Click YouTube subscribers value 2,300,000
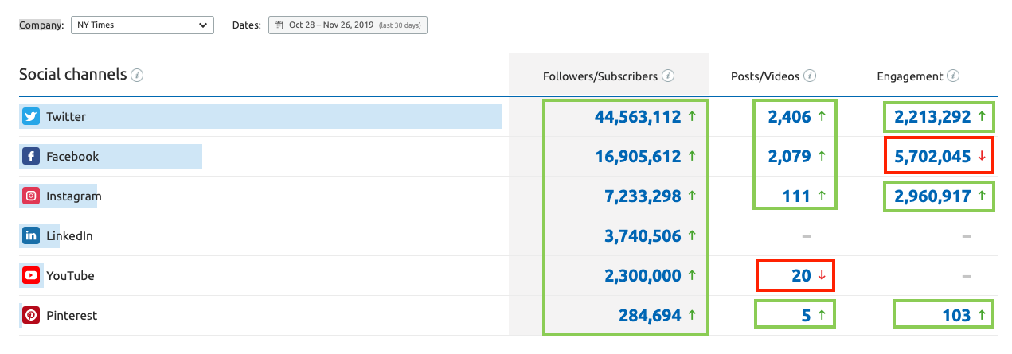1012x354 pixels. [x=644, y=276]
